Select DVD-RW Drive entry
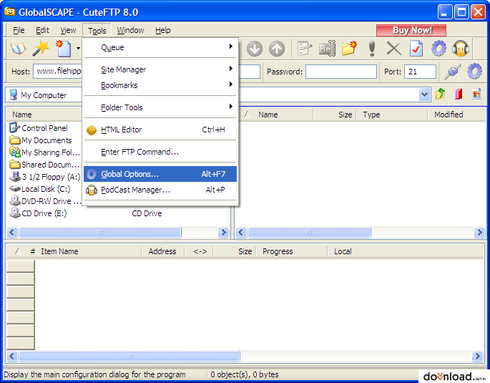The image size is (490, 383). [45, 201]
